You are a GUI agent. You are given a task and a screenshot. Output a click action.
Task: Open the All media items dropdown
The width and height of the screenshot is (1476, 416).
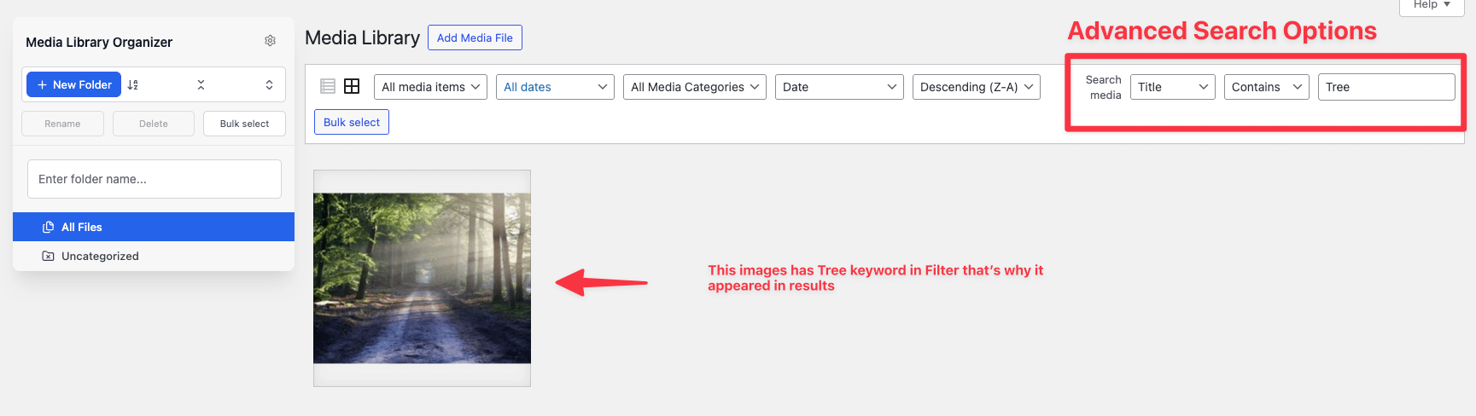point(430,87)
